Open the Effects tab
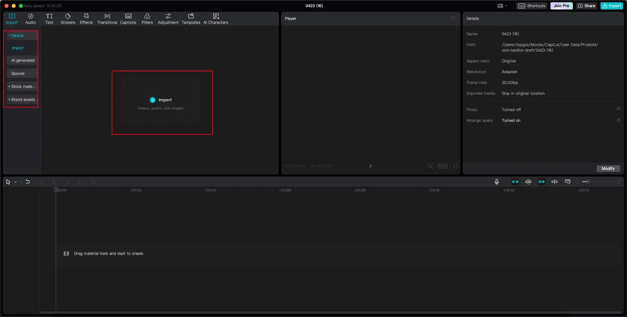627x317 pixels. coord(86,19)
